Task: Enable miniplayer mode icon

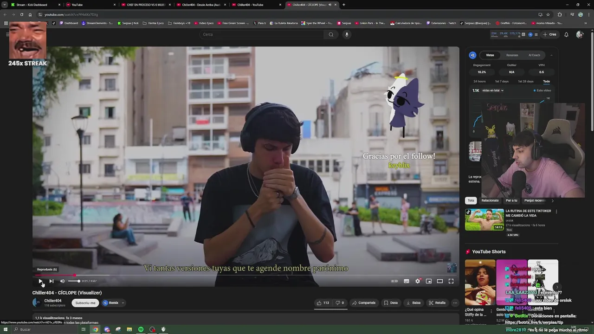Action: (x=429, y=281)
